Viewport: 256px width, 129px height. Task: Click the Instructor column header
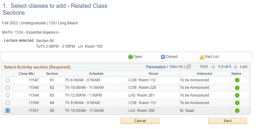coord(204,74)
